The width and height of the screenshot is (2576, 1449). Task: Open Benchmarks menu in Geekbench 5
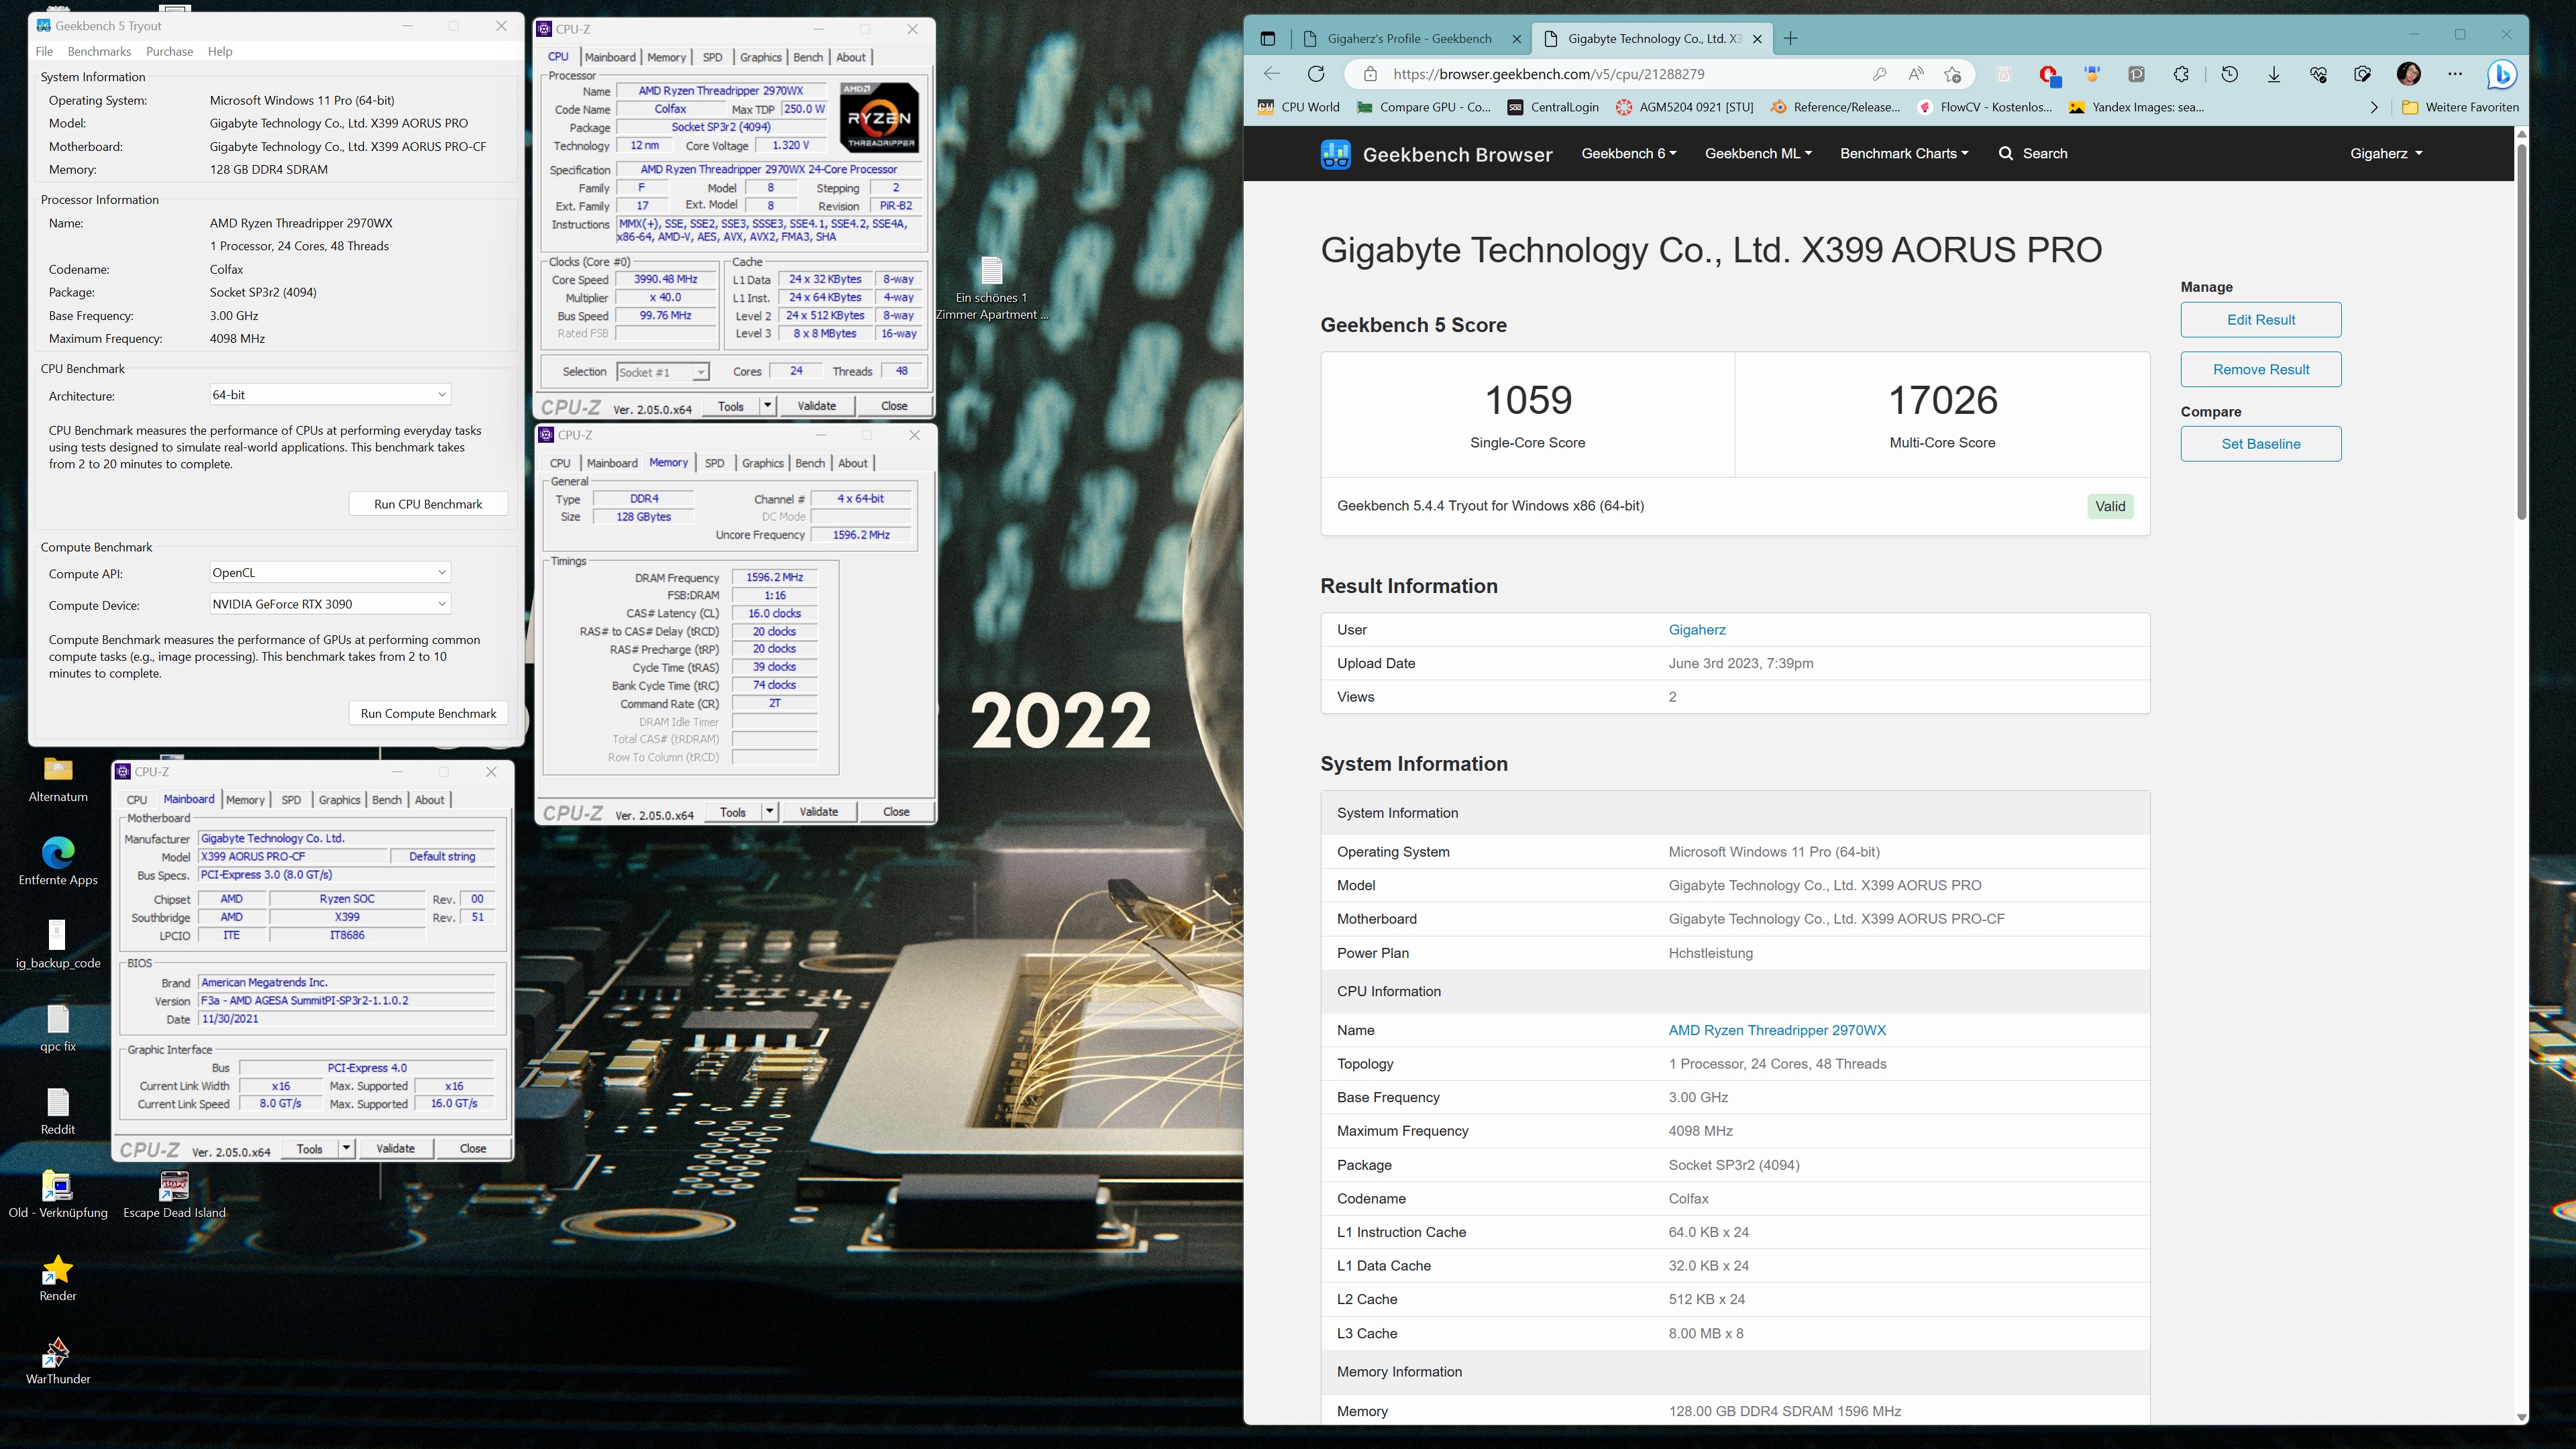(99, 52)
